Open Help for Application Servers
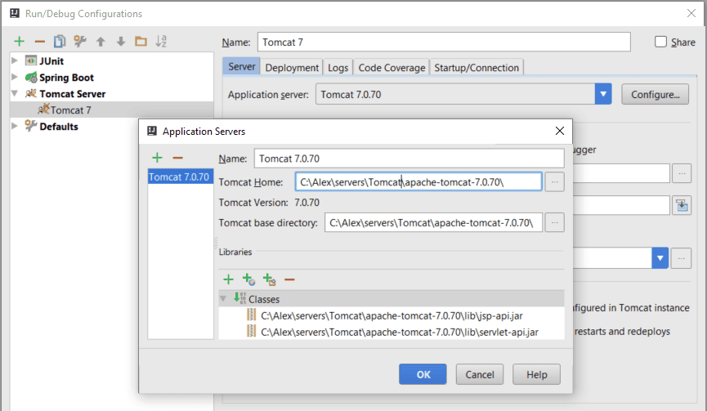The width and height of the screenshot is (707, 411). 536,374
